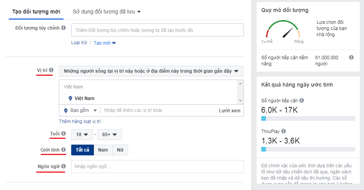
Task: Show info for Số người tiếp cận tiềm năng
Action: [x=351, y=57]
